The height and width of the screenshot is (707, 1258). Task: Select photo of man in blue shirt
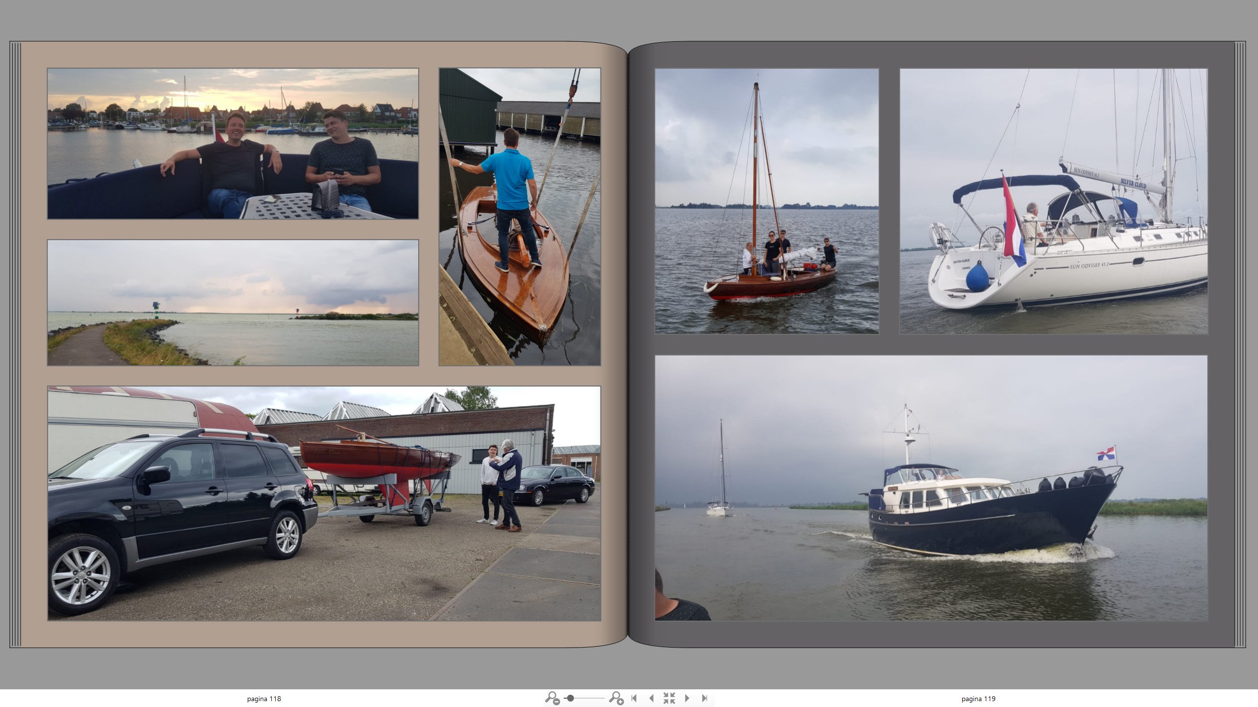pyautogui.click(x=519, y=217)
